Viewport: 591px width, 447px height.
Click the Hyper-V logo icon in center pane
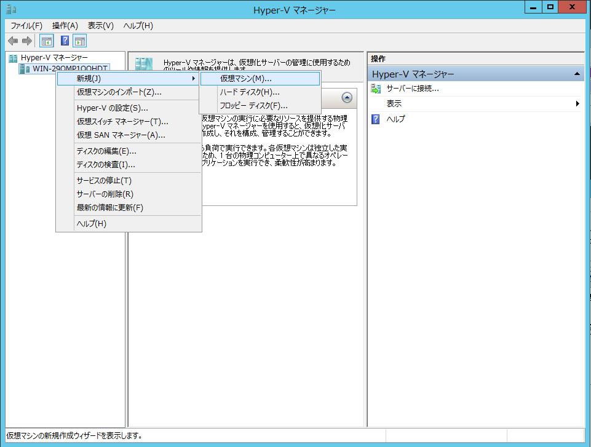tap(144, 64)
